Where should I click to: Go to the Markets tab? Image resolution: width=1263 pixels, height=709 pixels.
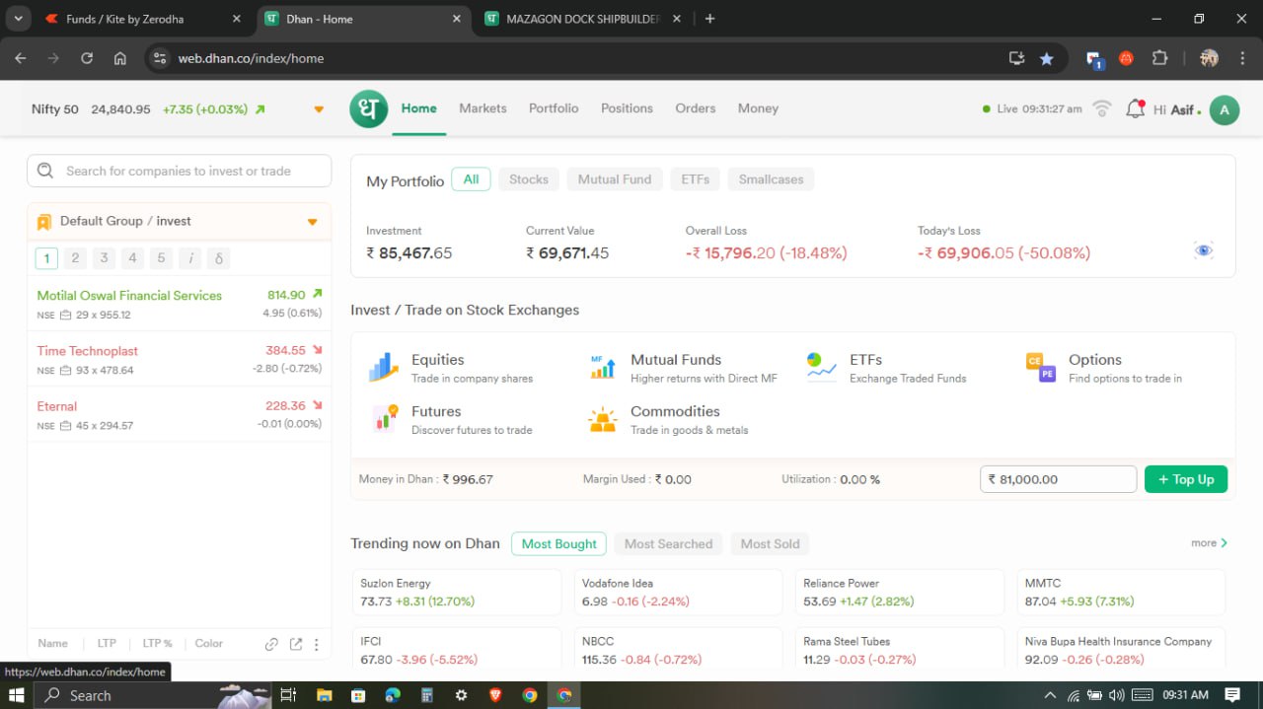click(x=483, y=108)
